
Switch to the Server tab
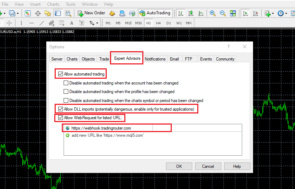[57, 59]
